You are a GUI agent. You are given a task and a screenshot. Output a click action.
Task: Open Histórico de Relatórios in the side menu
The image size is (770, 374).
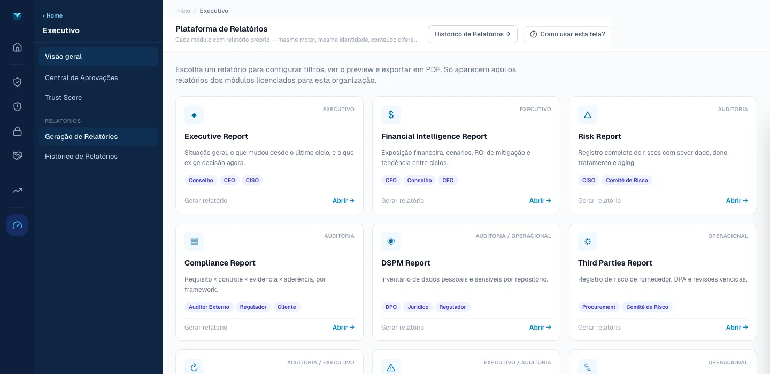pos(98,156)
